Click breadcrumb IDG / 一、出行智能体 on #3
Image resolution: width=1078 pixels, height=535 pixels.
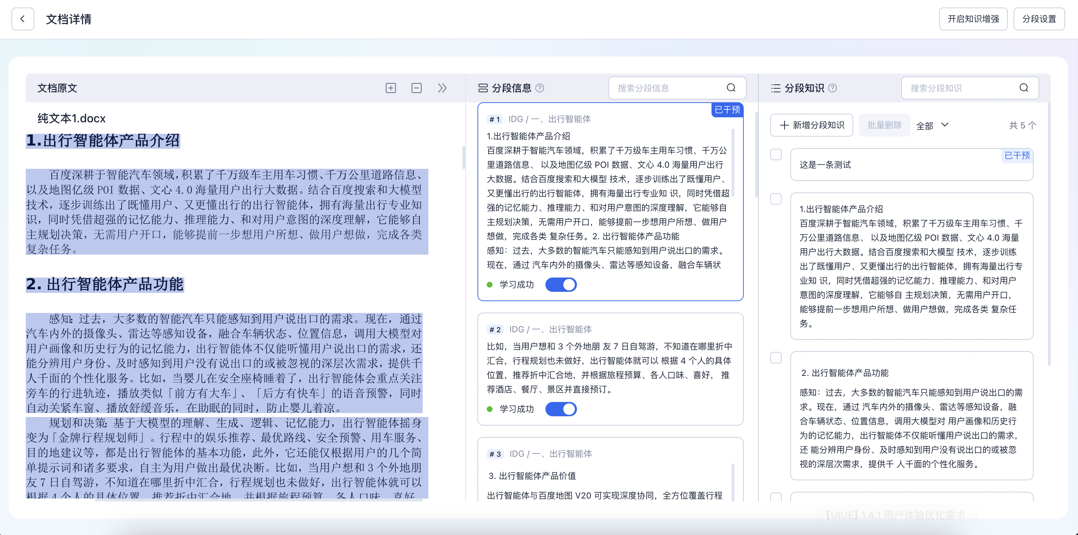pos(550,453)
